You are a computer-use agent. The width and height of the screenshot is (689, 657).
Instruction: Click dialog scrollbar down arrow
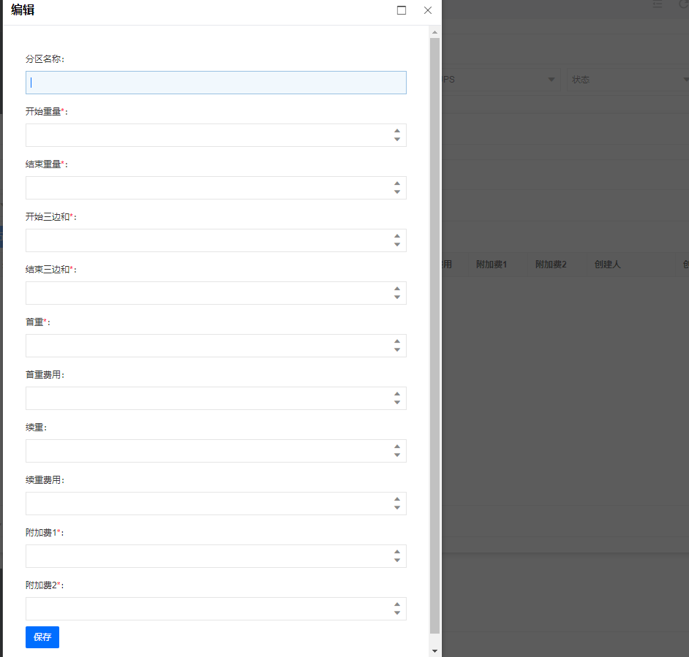point(434,651)
